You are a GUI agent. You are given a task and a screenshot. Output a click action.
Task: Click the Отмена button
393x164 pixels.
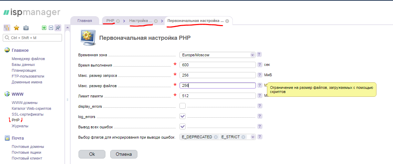coord(124,154)
